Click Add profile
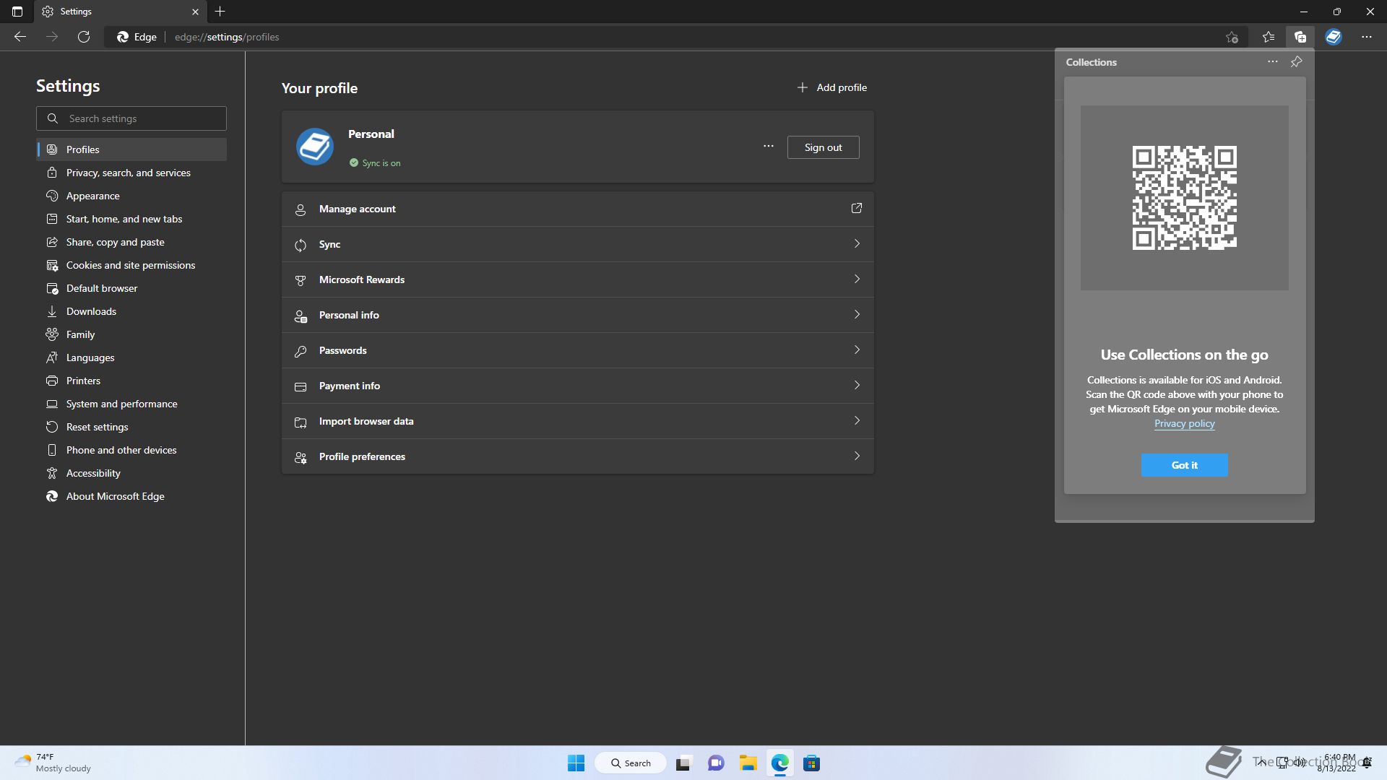The width and height of the screenshot is (1387, 780). point(831,87)
